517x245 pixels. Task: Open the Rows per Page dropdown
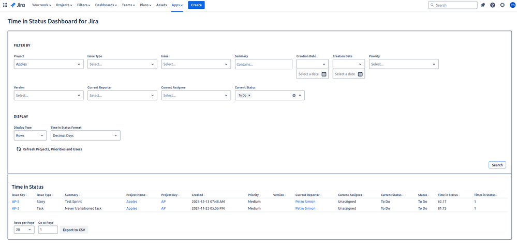(24, 230)
